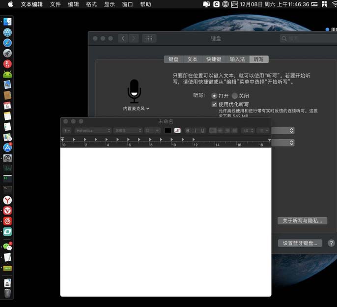Click the Help question mark button

[x=331, y=243]
